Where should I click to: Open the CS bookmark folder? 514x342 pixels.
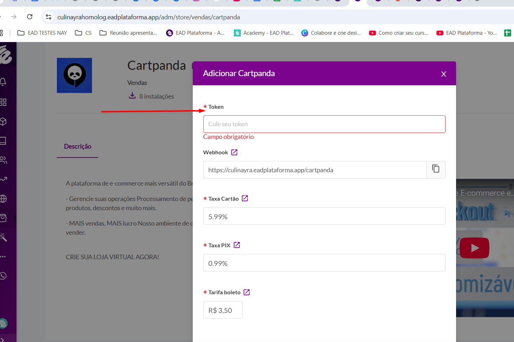83,33
